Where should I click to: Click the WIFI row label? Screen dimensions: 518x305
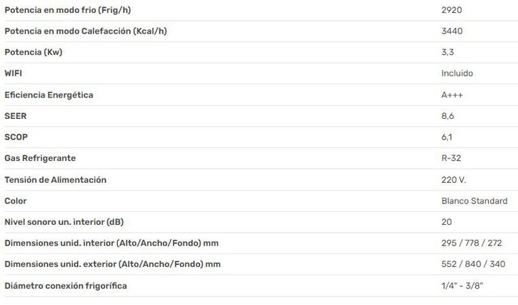13,73
